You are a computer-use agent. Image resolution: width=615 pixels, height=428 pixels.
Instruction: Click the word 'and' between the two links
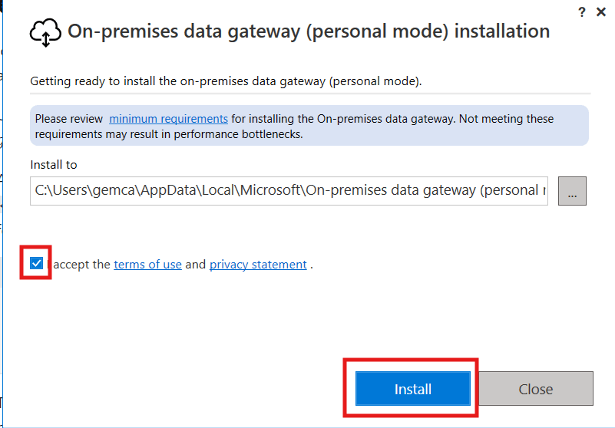click(195, 265)
